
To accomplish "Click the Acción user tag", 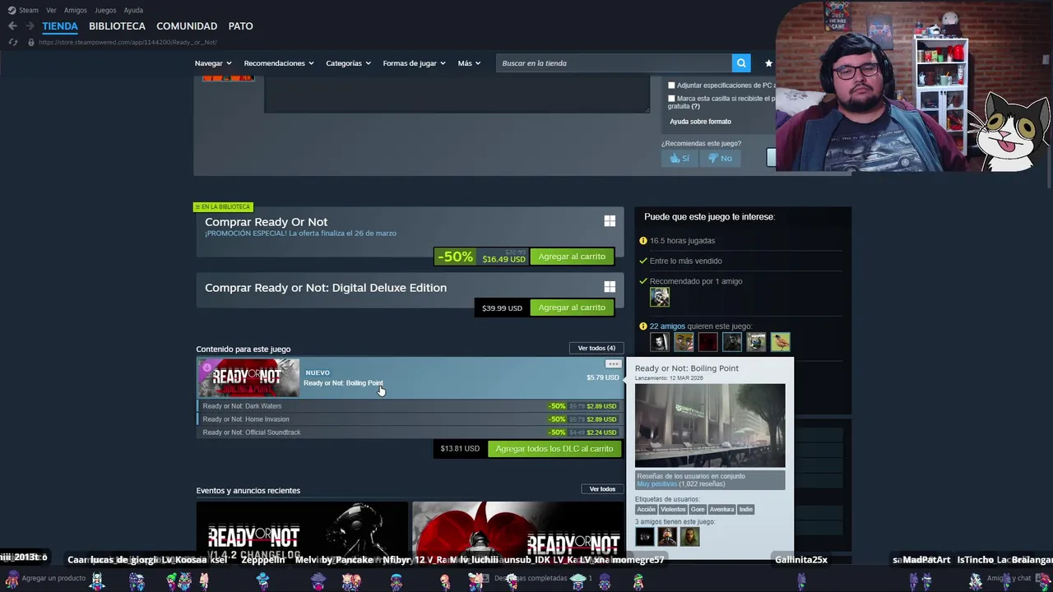I will 646,509.
